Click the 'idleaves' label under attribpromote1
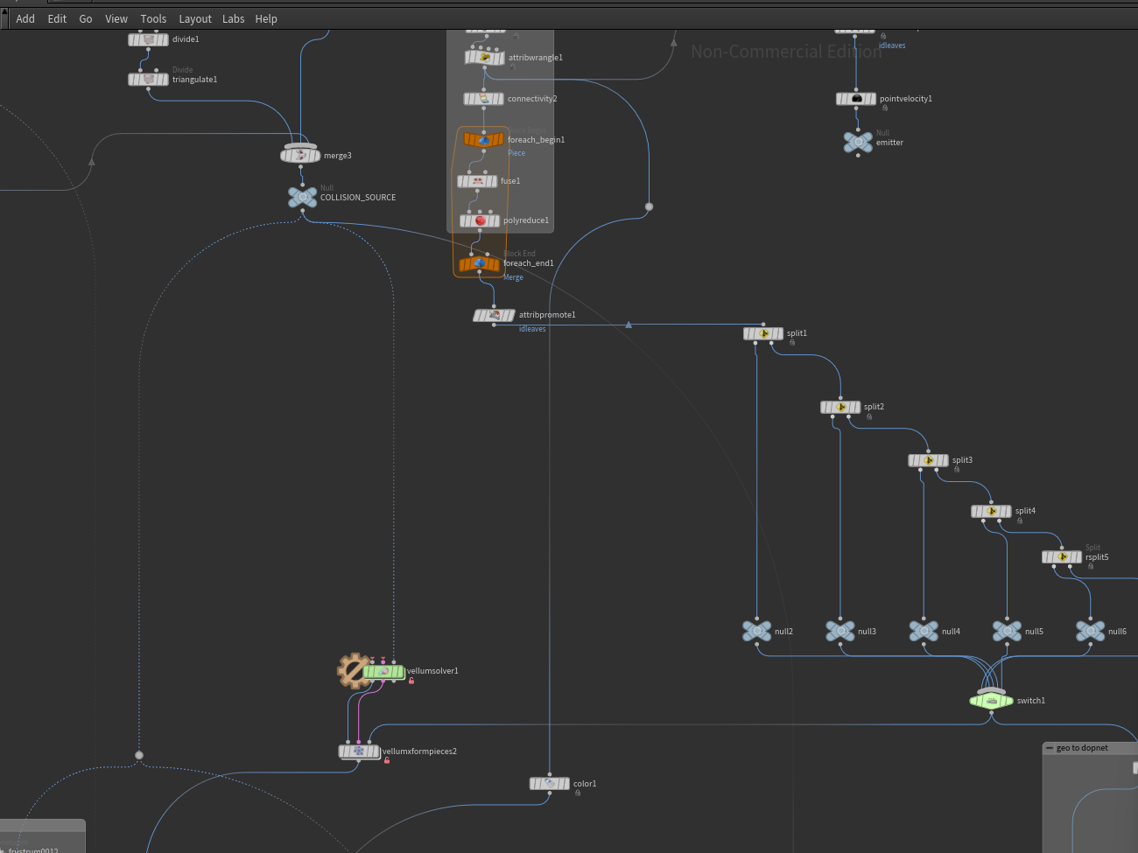Screen dimensions: 1138x853 pyautogui.click(x=532, y=329)
